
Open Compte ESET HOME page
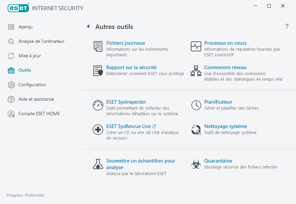tap(39, 114)
